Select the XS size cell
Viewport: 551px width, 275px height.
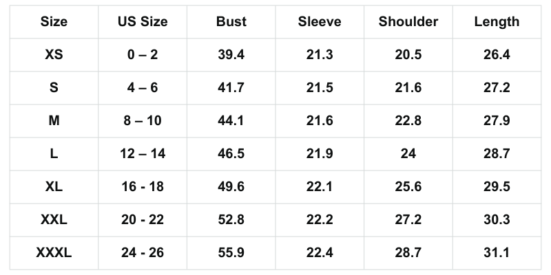[54, 54]
